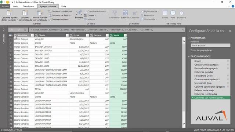Screen dimensions: 235x132
Task: Click the Científico icon
Action: click(x=135, y=13)
